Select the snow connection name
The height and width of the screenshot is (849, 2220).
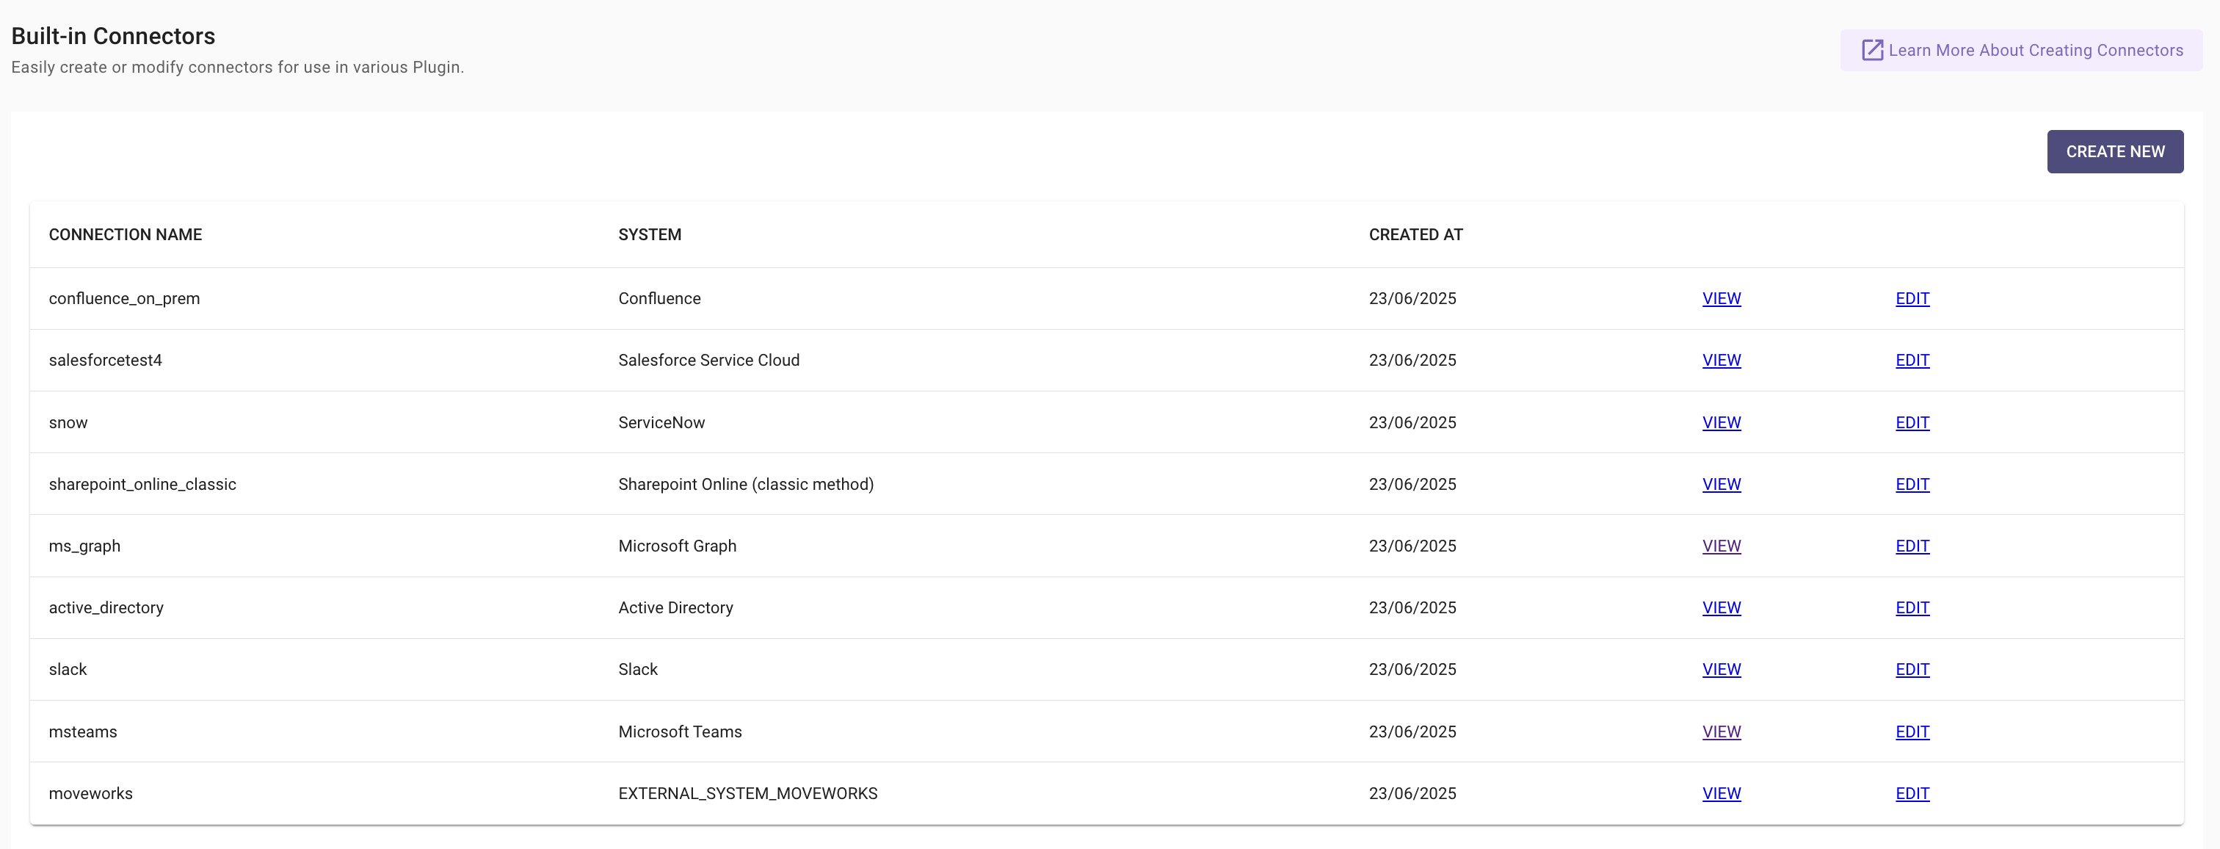(x=68, y=422)
